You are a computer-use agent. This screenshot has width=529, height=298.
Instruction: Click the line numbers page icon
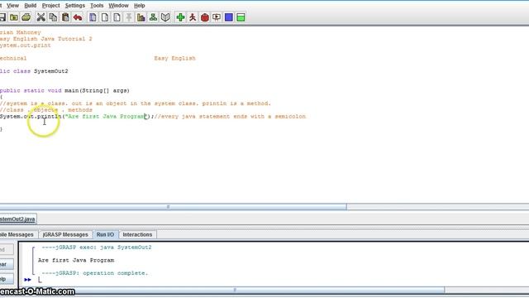pyautogui.click(x=117, y=17)
